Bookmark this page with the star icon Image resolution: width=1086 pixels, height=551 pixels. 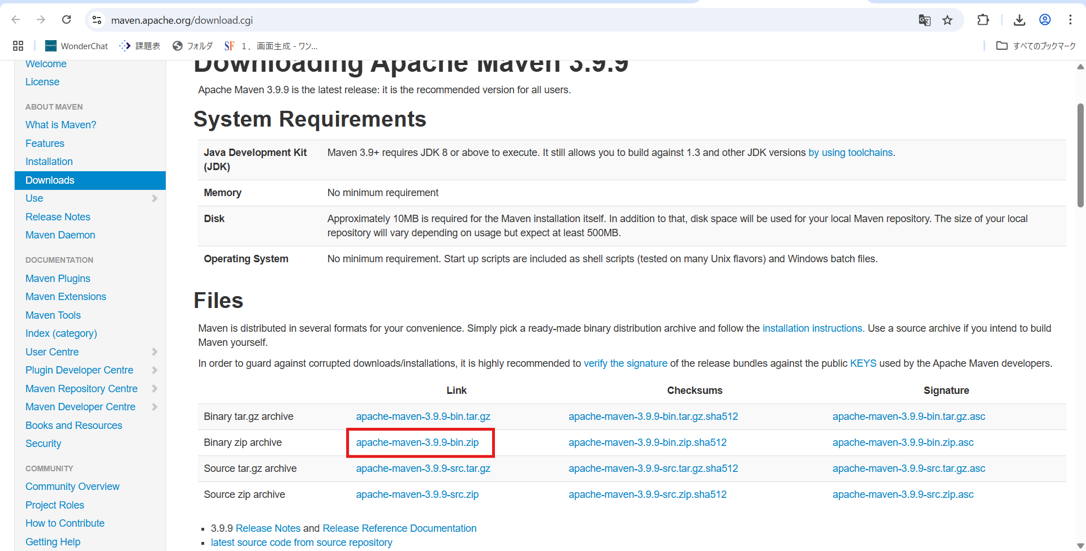947,20
